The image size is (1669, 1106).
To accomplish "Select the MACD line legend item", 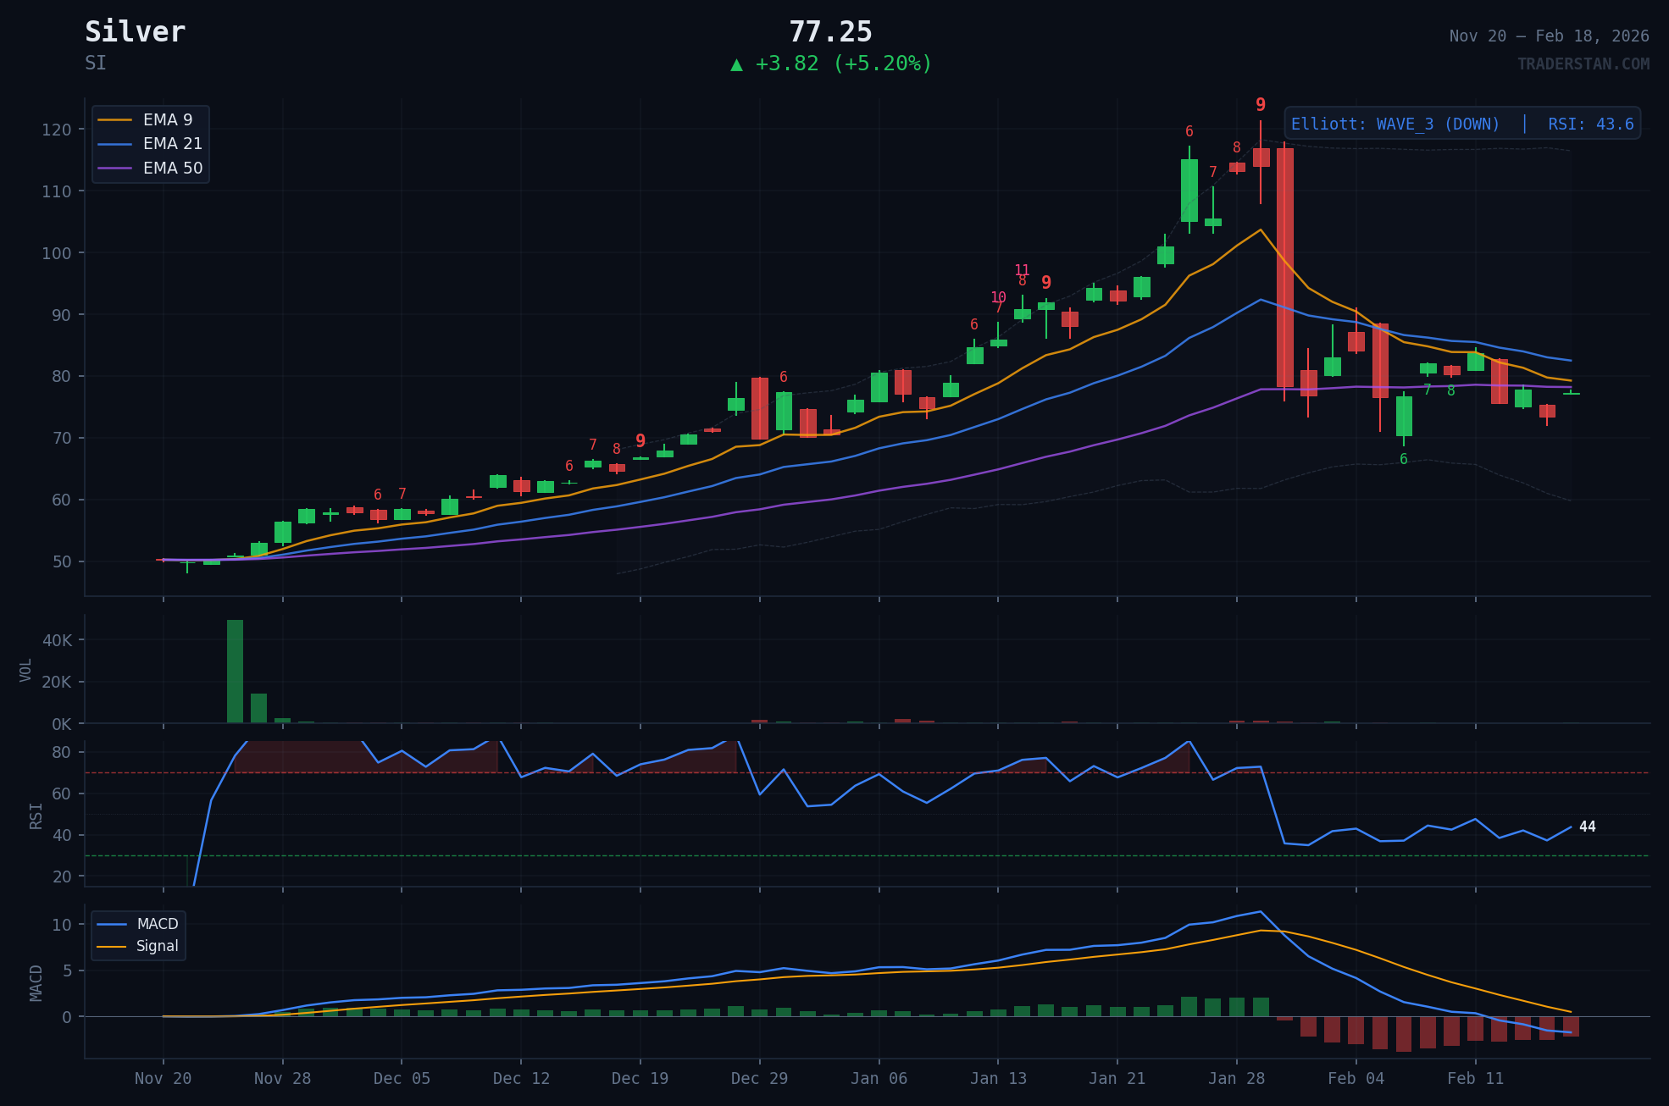I will click(157, 924).
